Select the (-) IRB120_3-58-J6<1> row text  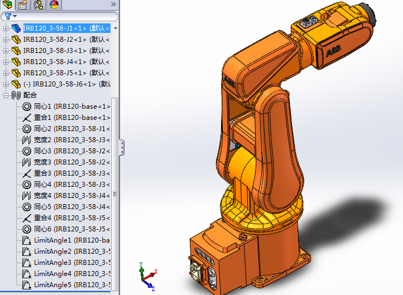(66, 84)
